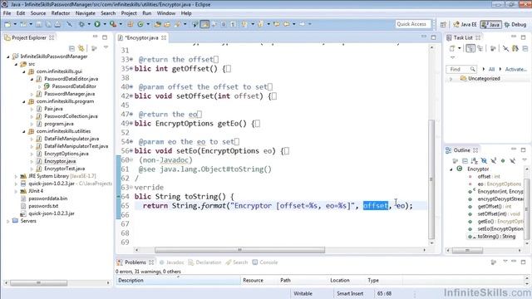This screenshot has height=299, width=532.
Task: Expand the Servers project node
Action: 8,221
